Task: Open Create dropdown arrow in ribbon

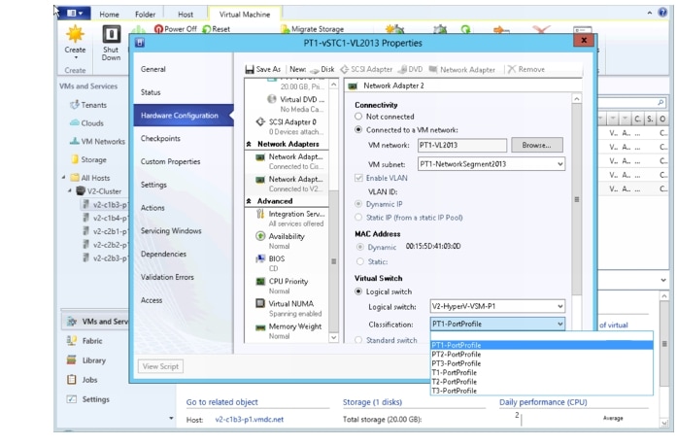Action: [76, 57]
